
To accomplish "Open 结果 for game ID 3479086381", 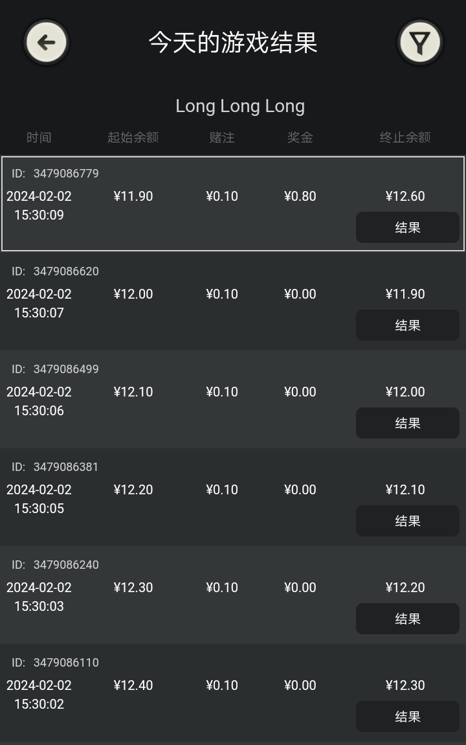I will tap(407, 521).
